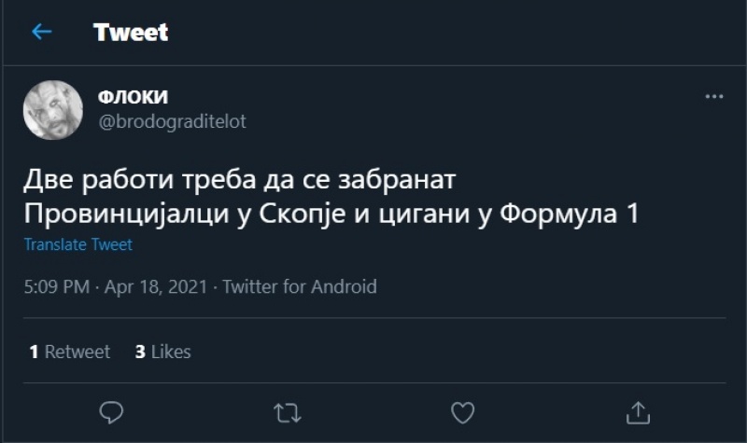Click the display name ФЛОКИ
Viewport: 747px width, 443px height.
pos(133,98)
